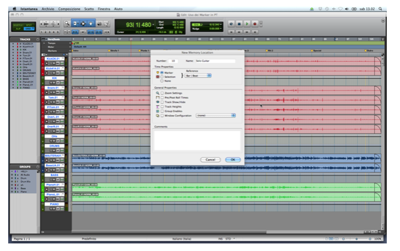Open the Bar|Beat Reference dropdown
400x251 pixels.
tap(198, 75)
